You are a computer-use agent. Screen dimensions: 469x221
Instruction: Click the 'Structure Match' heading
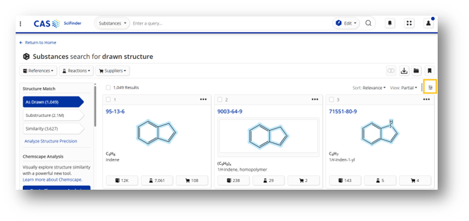(39, 89)
